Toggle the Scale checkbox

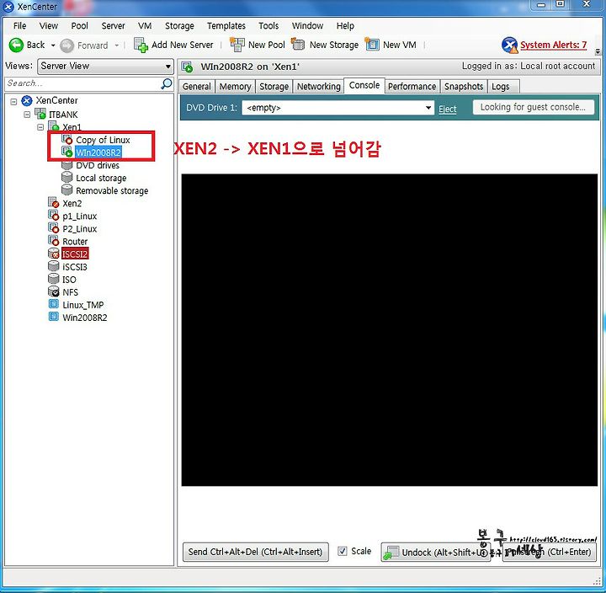342,551
